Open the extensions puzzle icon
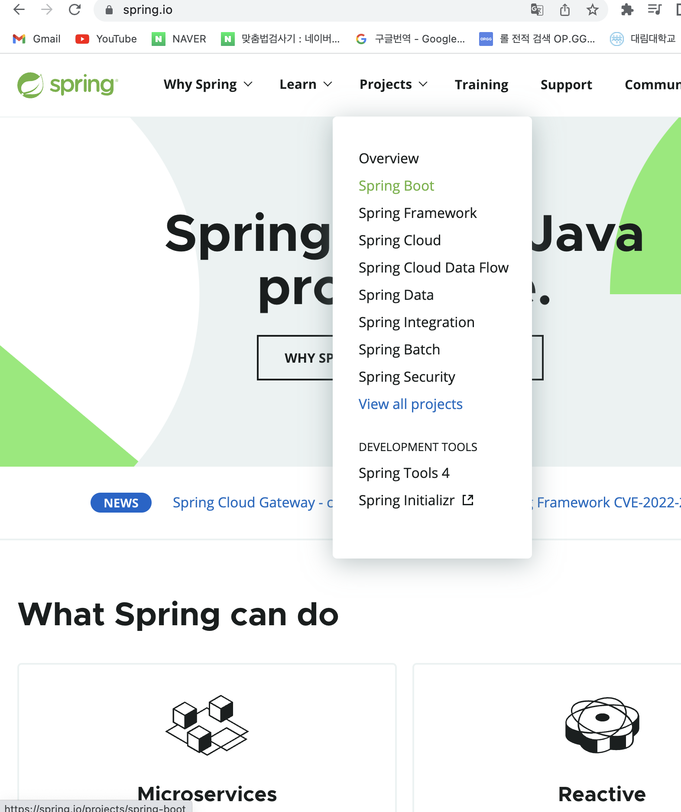This screenshot has height=812, width=681. 627,10
